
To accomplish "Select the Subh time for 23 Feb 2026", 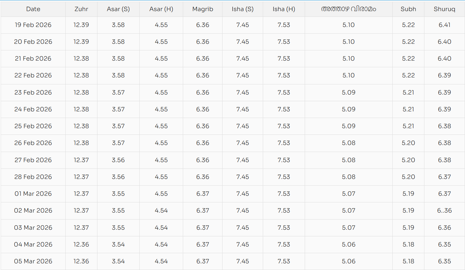I will coord(408,93).
